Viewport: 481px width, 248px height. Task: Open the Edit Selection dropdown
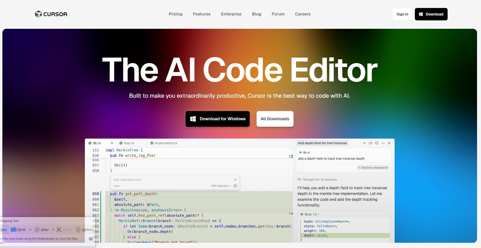(221, 186)
